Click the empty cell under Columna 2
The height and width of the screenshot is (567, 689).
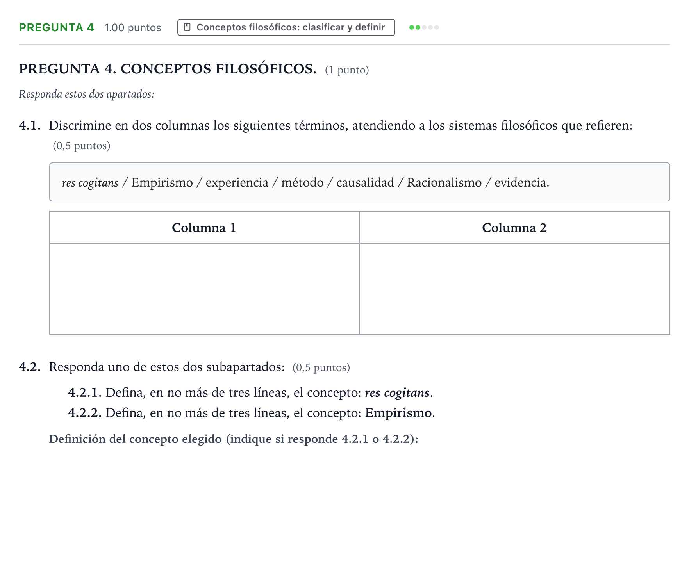point(514,289)
